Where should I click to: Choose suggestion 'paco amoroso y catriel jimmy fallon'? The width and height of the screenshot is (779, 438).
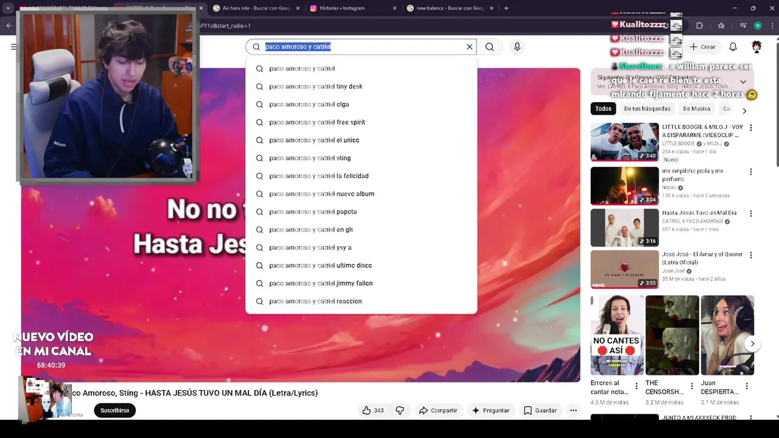point(361,283)
